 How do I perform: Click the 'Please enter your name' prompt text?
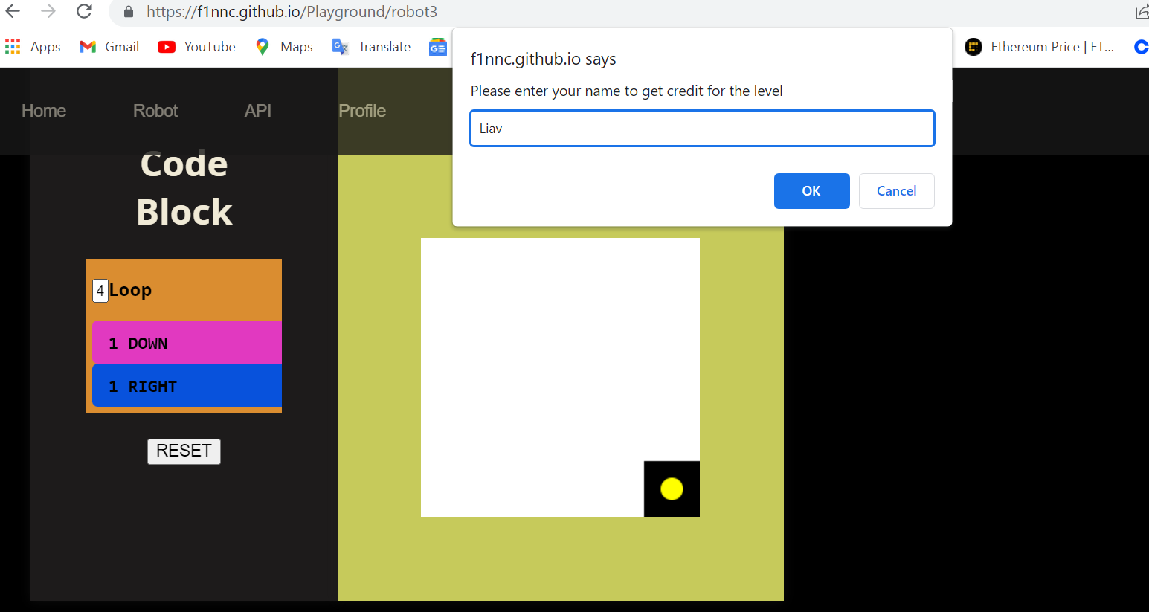pyautogui.click(x=626, y=91)
